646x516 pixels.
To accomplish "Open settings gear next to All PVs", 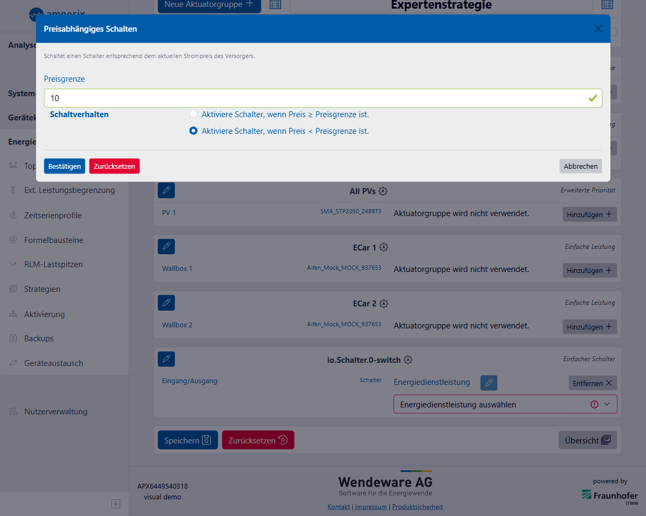I will coord(383,191).
